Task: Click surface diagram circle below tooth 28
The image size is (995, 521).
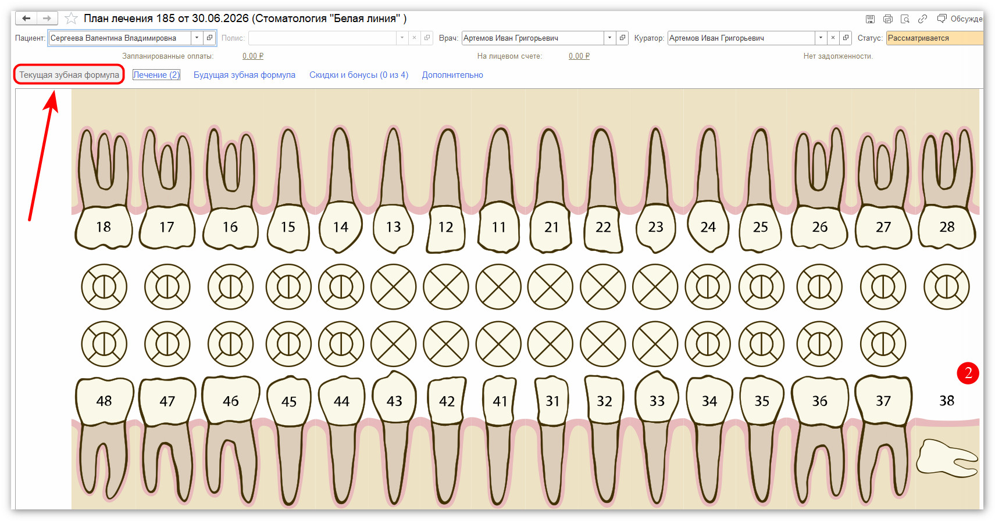Action: pyautogui.click(x=947, y=287)
